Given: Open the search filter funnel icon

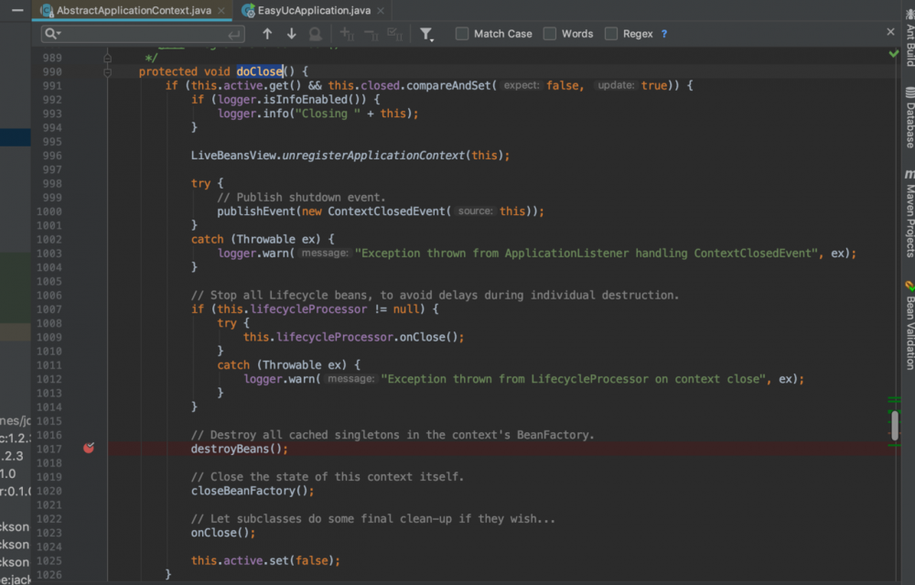Looking at the screenshot, I should click(426, 34).
